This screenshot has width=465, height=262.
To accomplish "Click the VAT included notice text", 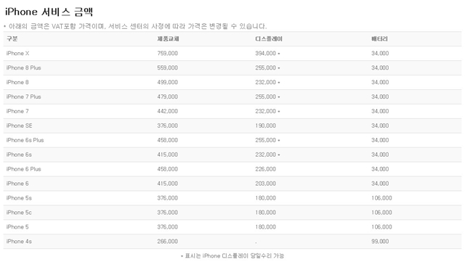I will click(x=135, y=26).
